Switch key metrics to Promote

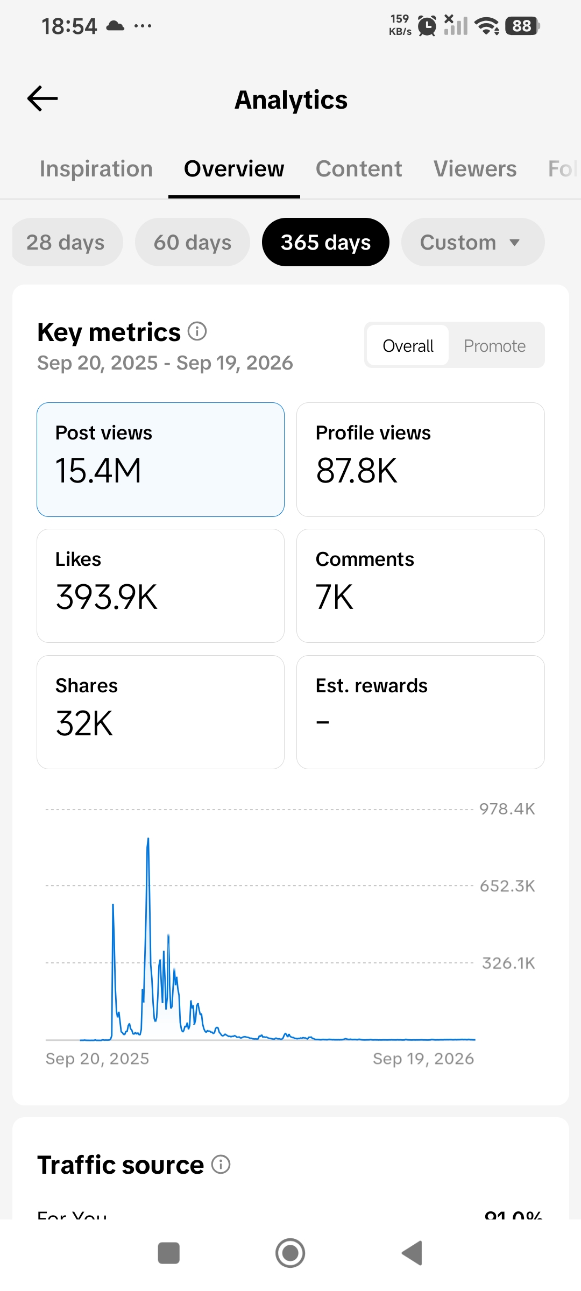495,345
